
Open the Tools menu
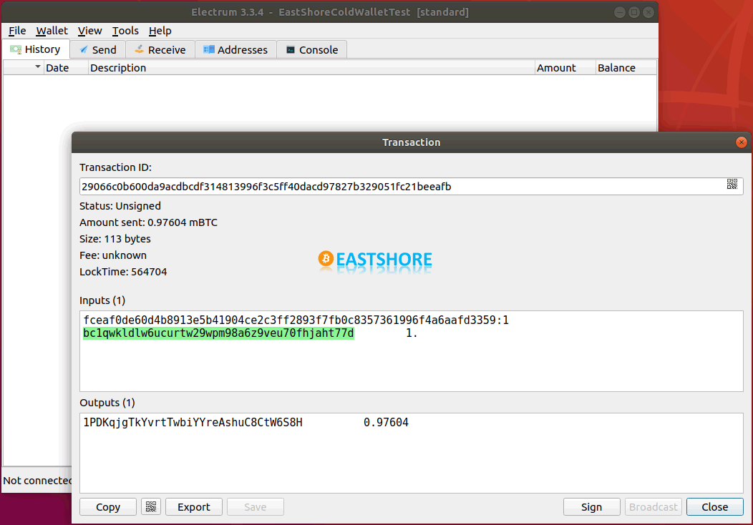coord(125,31)
